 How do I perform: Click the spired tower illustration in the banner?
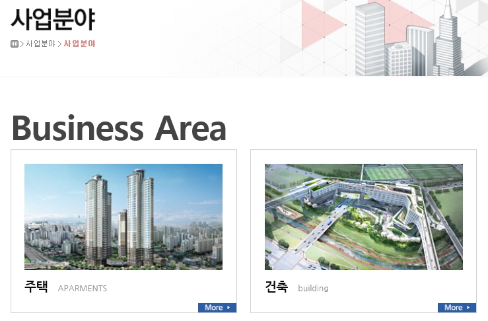448,39
